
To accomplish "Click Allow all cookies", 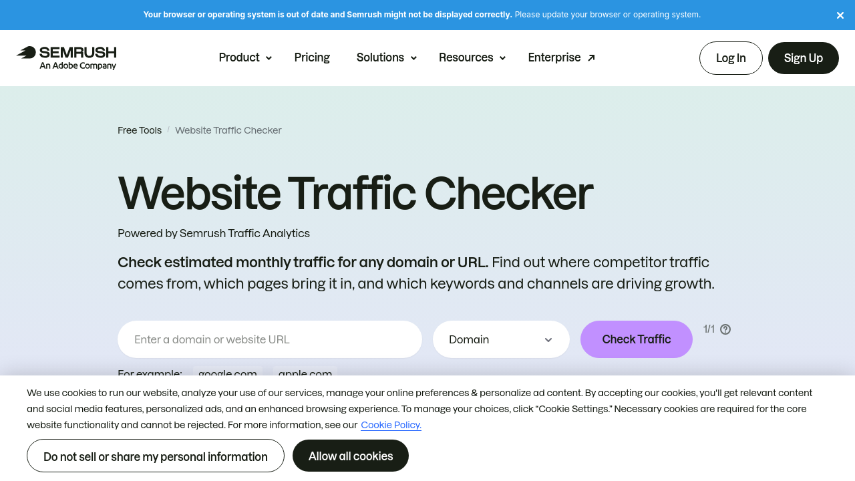I will 351,456.
